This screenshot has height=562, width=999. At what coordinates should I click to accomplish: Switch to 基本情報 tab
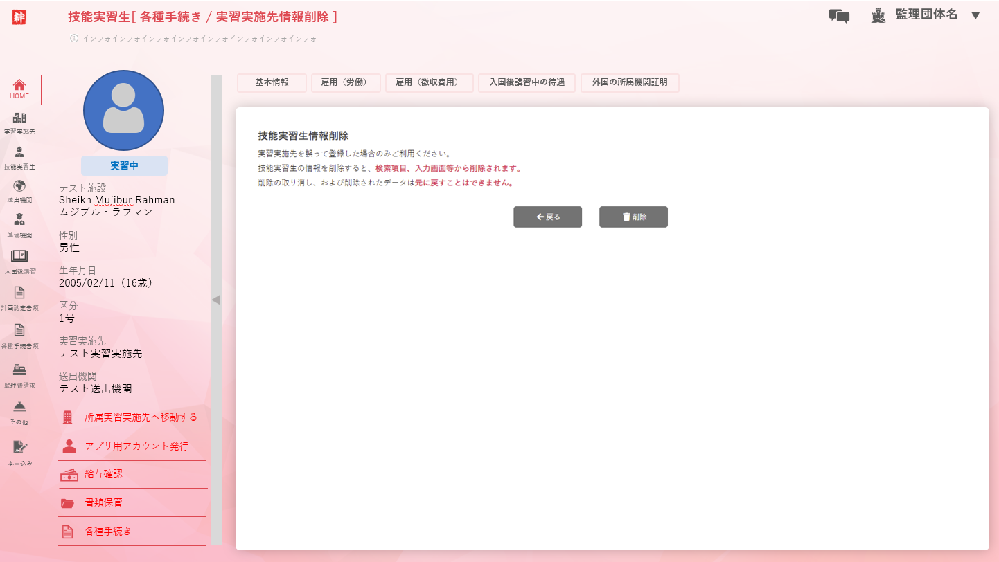coord(272,82)
